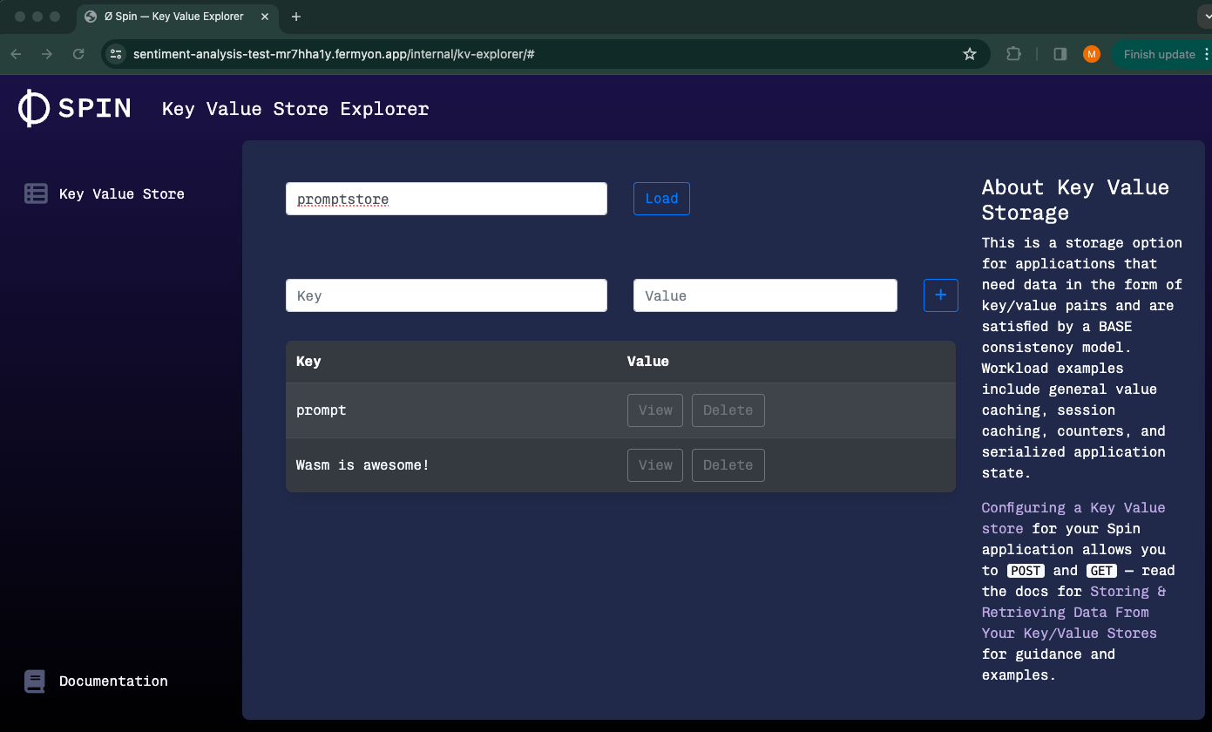Expand the tab search chevron
Image resolution: width=1212 pixels, height=732 pixels.
tap(1205, 17)
